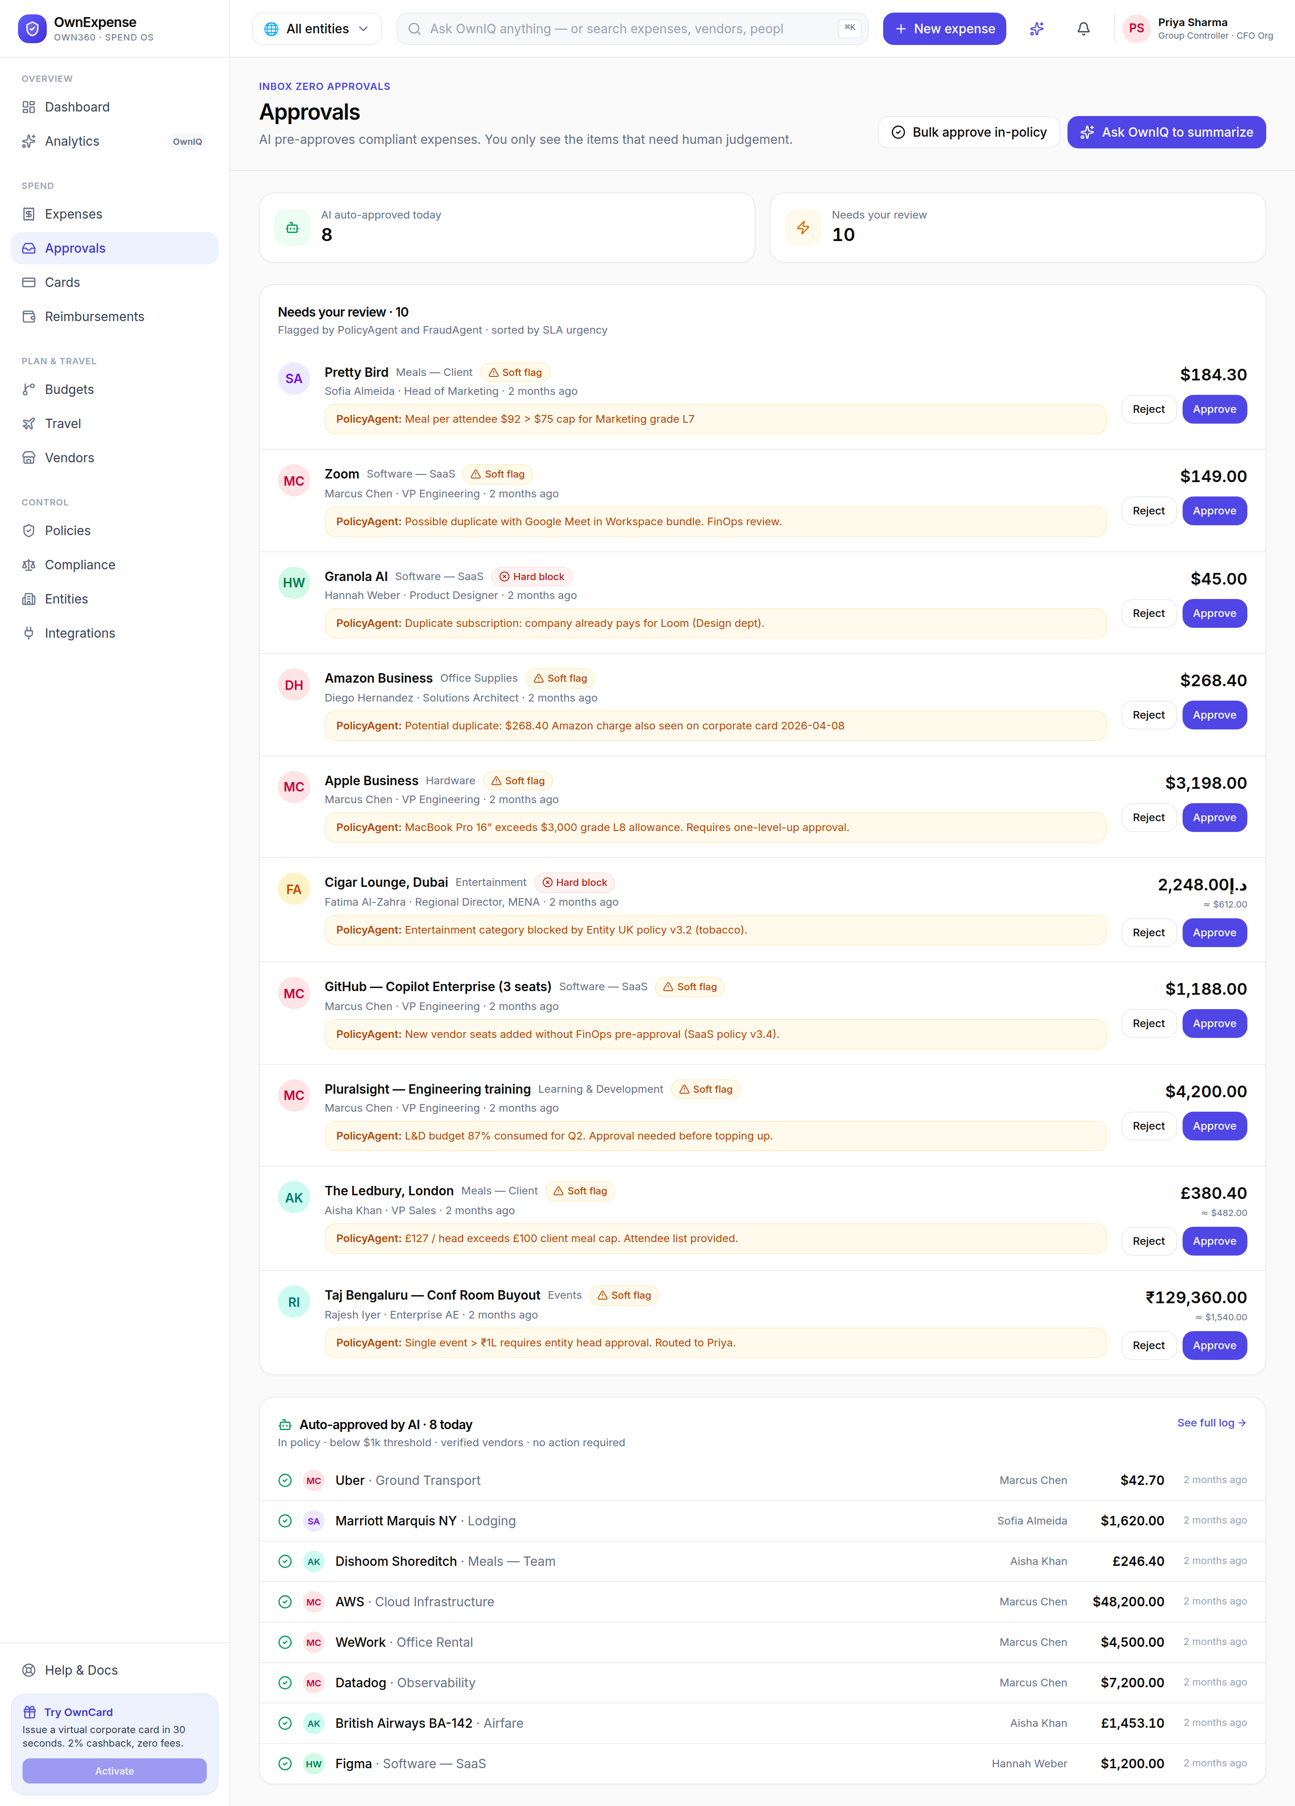Approve the Taj Bengaluru conf room expense
Image resolution: width=1295 pixels, height=1806 pixels.
coord(1214,1346)
